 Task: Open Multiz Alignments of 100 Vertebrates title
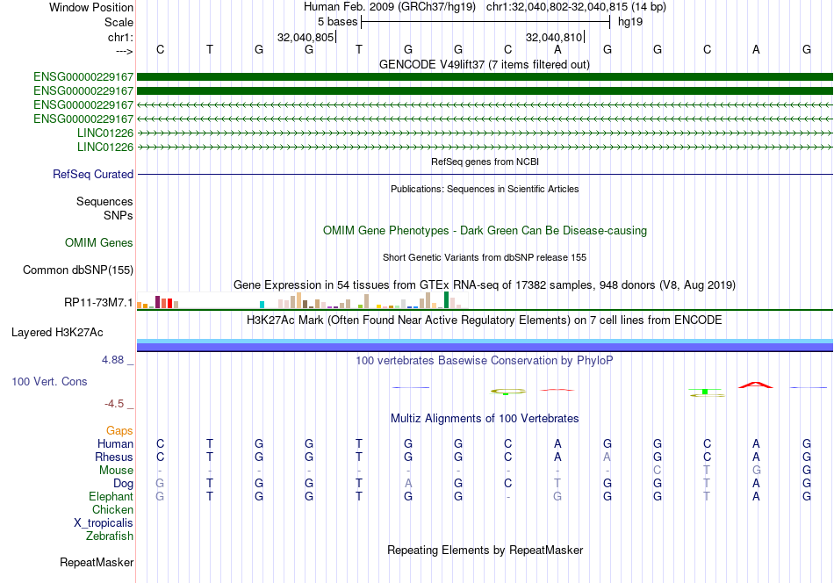tap(485, 418)
